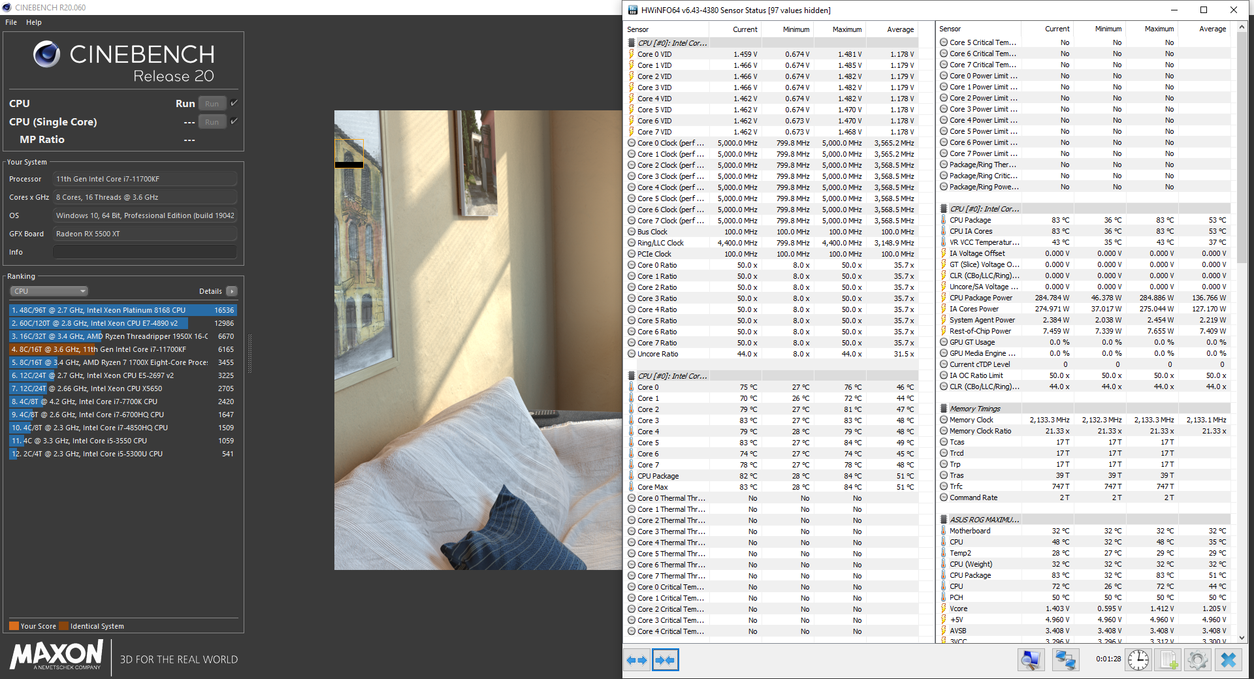The image size is (1254, 679).
Task: Click the IA Cores Power sensor label
Action: [x=974, y=309]
